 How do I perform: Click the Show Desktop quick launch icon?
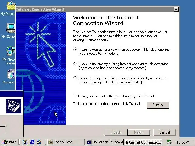[x=25, y=142]
